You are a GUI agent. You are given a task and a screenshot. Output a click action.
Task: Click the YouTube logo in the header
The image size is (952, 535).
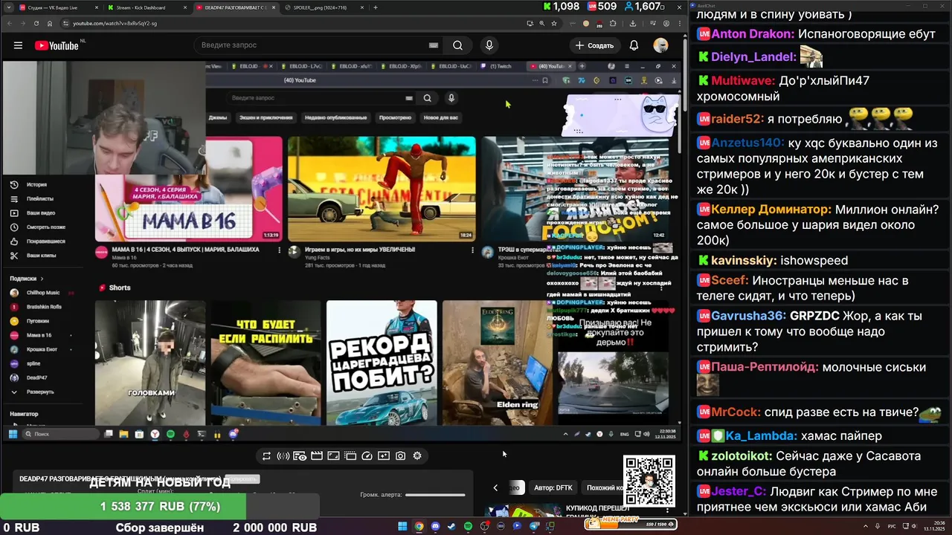pos(57,45)
